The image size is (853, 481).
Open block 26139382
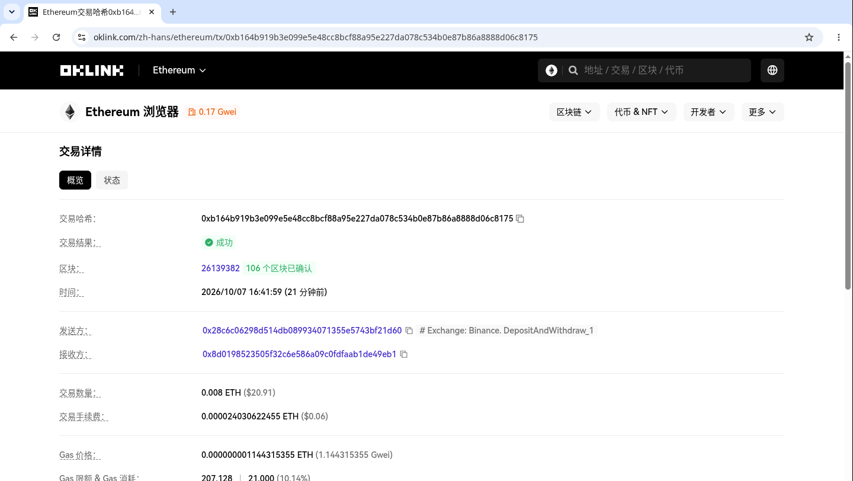(220, 268)
